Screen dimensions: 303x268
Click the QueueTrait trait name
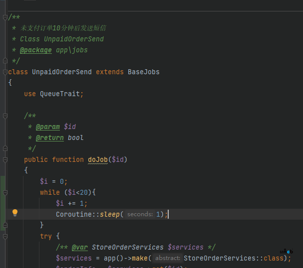click(x=60, y=94)
